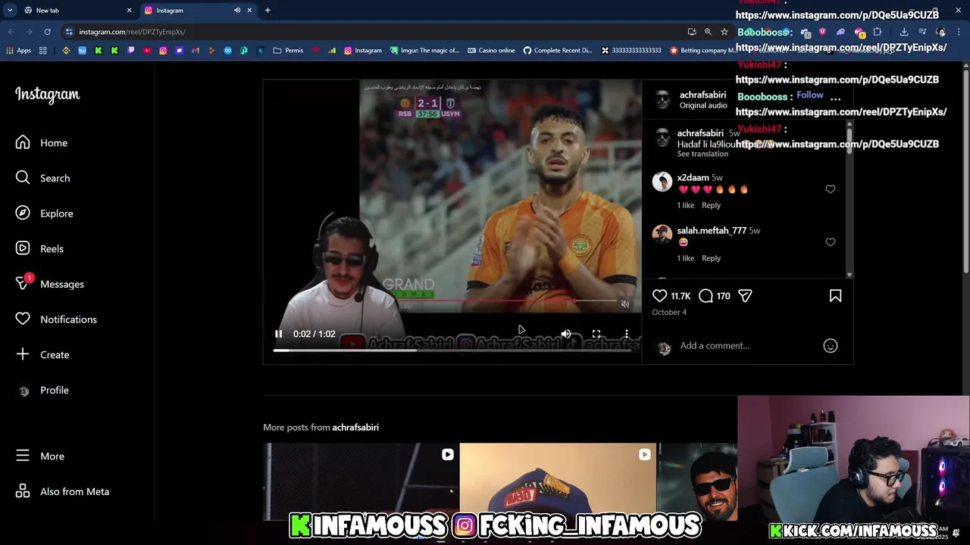Mute the Instagram tab audio icon
This screenshot has width=970, height=545.
point(236,10)
